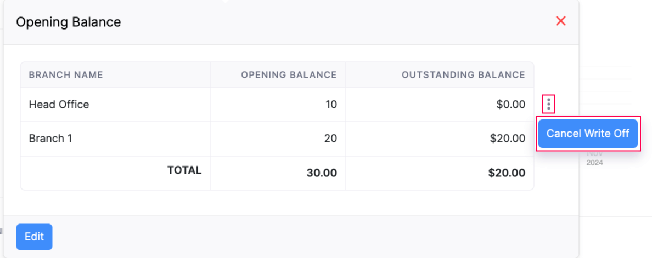The height and width of the screenshot is (258, 652).
Task: Click the Outstanding Balance column header
Action: coord(463,75)
